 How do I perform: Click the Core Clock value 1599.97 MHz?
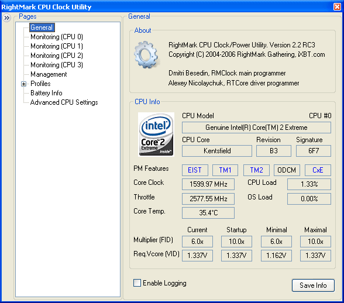coord(208,184)
